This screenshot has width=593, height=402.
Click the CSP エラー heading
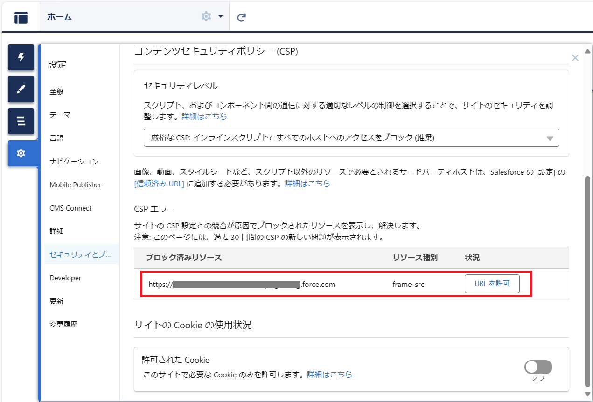(154, 208)
